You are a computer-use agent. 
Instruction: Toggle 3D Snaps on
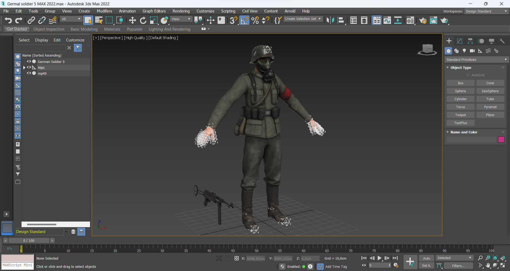click(233, 20)
